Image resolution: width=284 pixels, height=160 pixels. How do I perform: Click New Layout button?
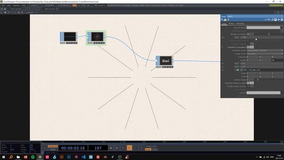coord(50,9)
